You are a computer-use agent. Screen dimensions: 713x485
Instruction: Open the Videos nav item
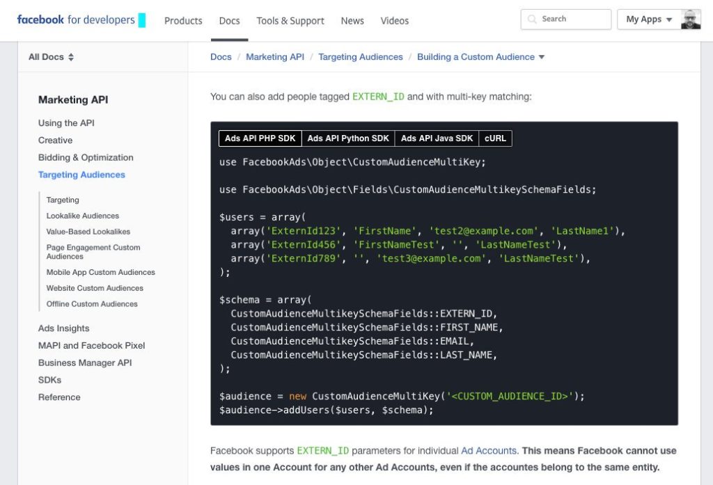[395, 21]
